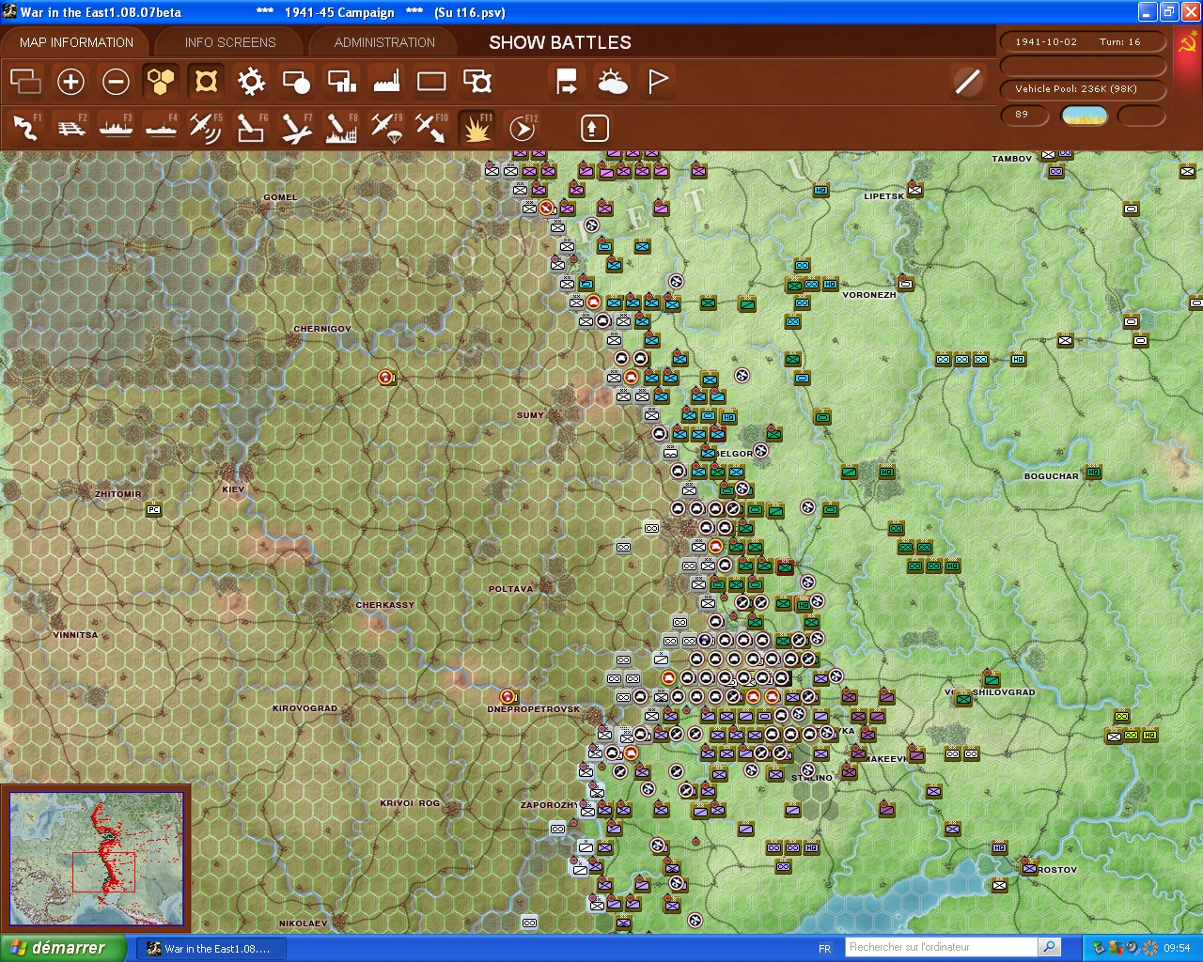1203x962 pixels.
Task: Click the ROSTOV city label
Action: (x=1057, y=870)
